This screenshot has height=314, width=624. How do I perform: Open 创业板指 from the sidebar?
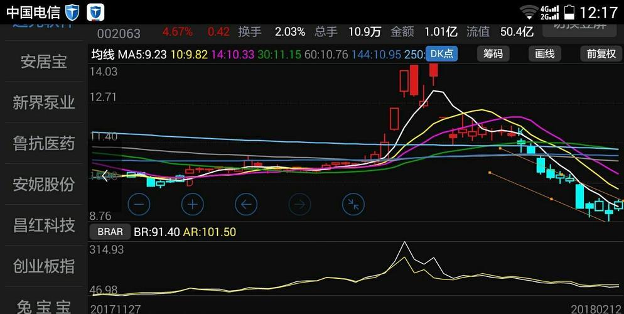point(44,266)
